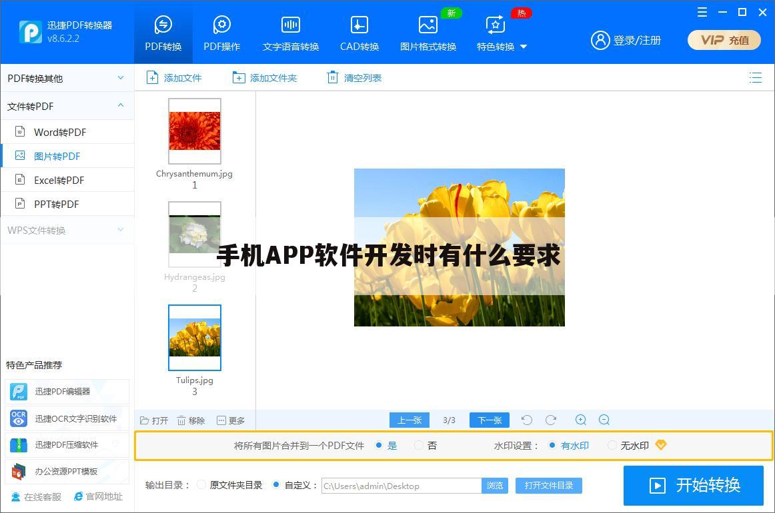Open 文字语音转换 tab
The image size is (775, 513).
coord(291,33)
